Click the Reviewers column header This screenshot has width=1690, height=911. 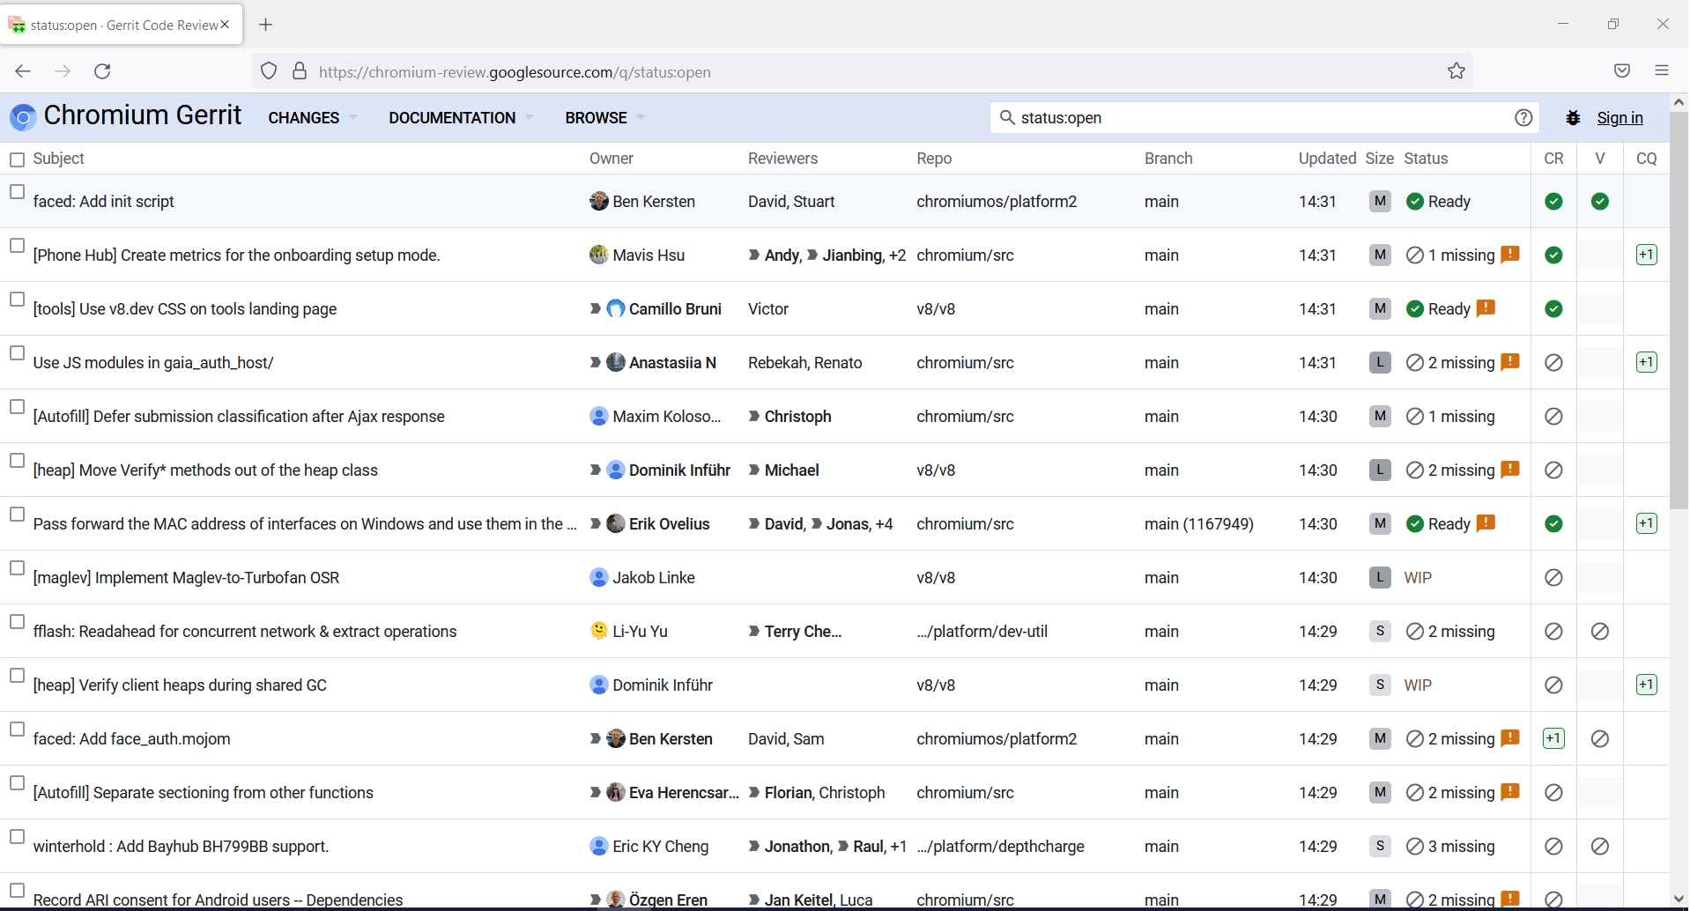[782, 159]
